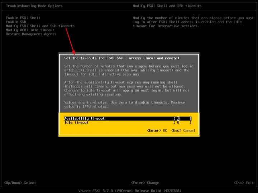Image resolution: width=258 pixels, height=193 pixels.
Task: Select Modify DCUI idle timeout option
Action: coord(30,30)
